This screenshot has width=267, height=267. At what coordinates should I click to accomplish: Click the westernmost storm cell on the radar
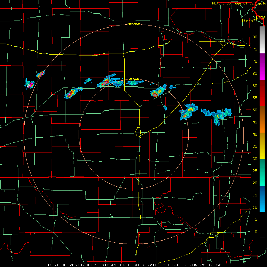[x=30, y=84]
